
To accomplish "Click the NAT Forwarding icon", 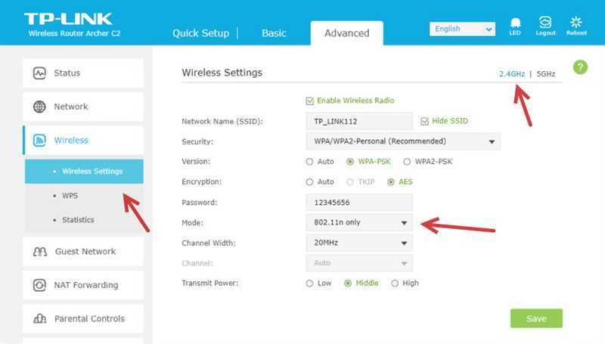I will tap(39, 285).
